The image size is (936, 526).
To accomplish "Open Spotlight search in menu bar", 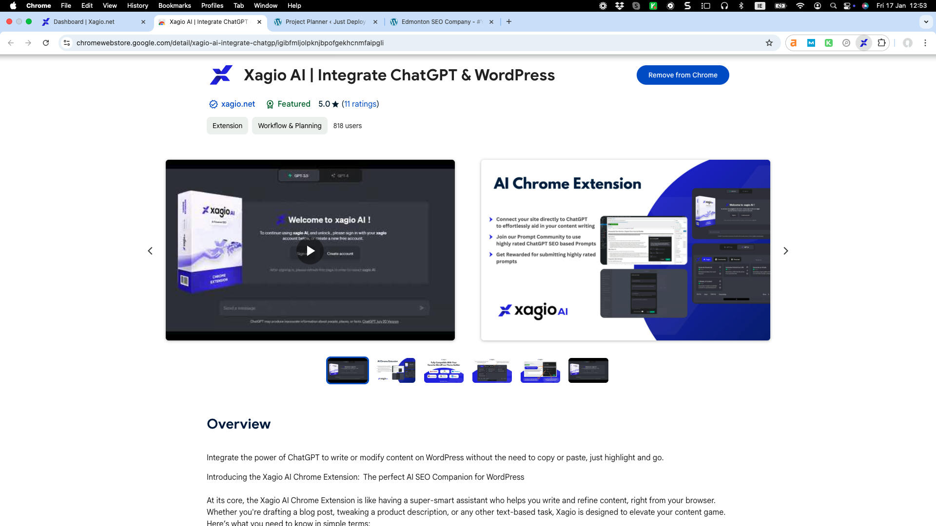I will click(833, 6).
